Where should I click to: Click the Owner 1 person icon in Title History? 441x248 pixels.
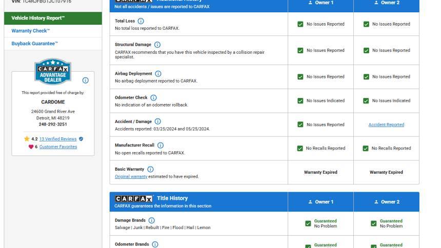310,202
